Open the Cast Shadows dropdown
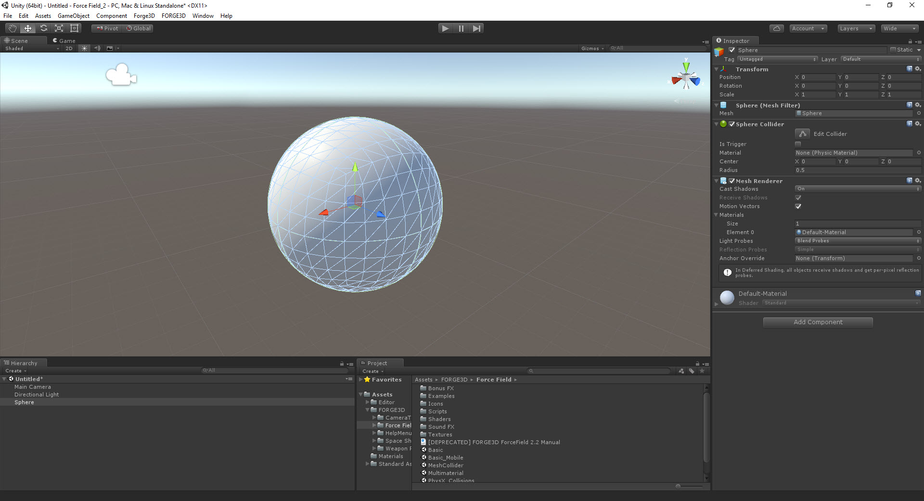The height and width of the screenshot is (501, 924). click(858, 189)
